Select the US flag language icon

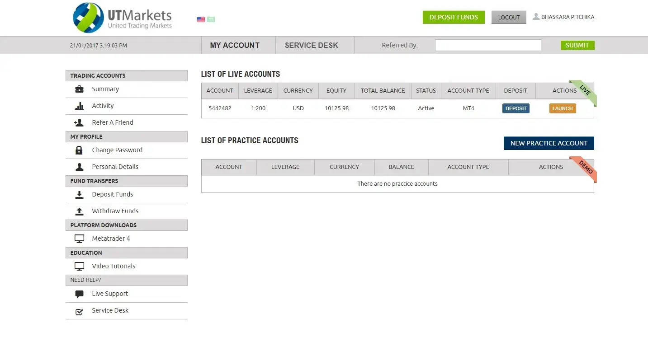201,19
